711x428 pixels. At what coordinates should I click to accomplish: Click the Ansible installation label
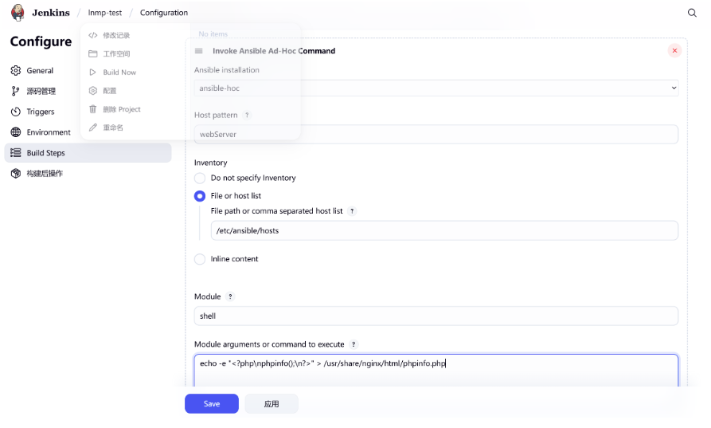[x=227, y=70]
